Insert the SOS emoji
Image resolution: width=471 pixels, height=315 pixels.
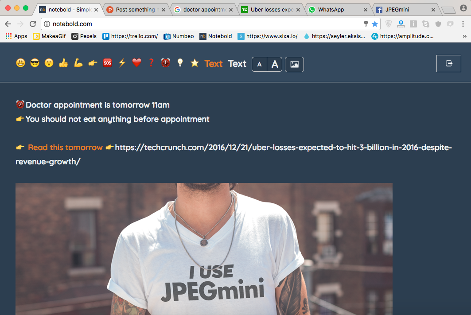[107, 63]
